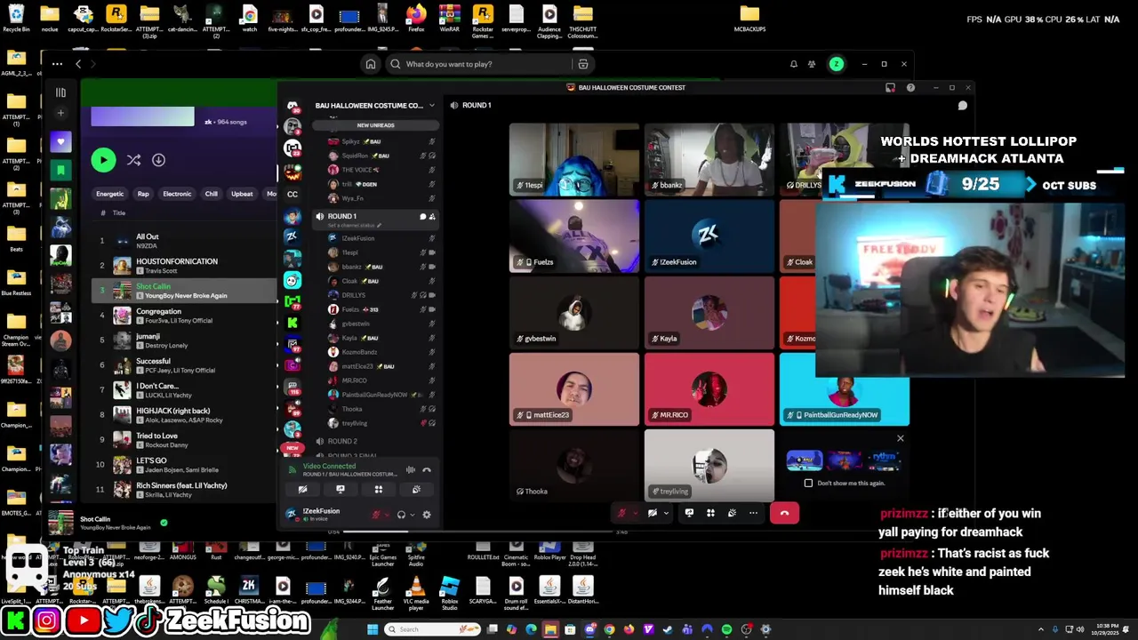
Task: Toggle deafen headphones in Discord user panel
Action: [401, 514]
